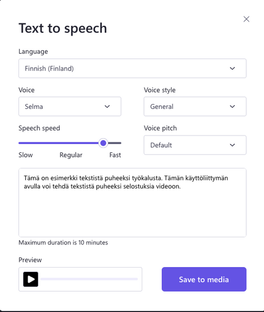
Task: Click the chevron arrow beside Selma
Action: click(x=107, y=107)
